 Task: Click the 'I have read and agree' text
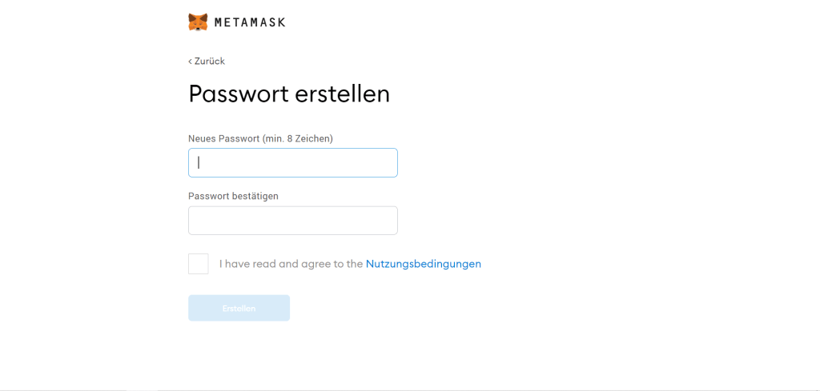click(x=291, y=264)
